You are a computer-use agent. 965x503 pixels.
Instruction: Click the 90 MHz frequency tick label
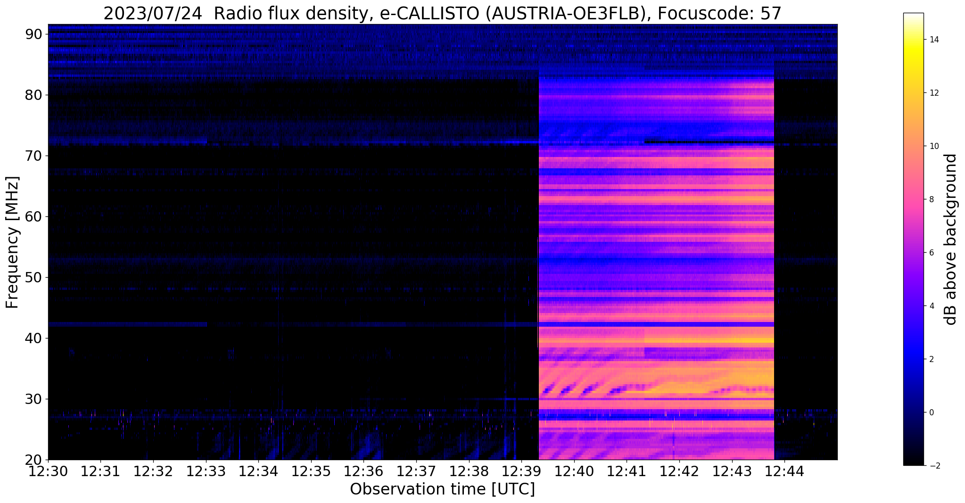34,34
